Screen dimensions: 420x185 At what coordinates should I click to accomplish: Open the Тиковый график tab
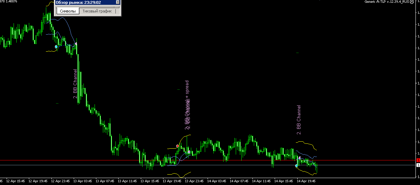pos(97,11)
